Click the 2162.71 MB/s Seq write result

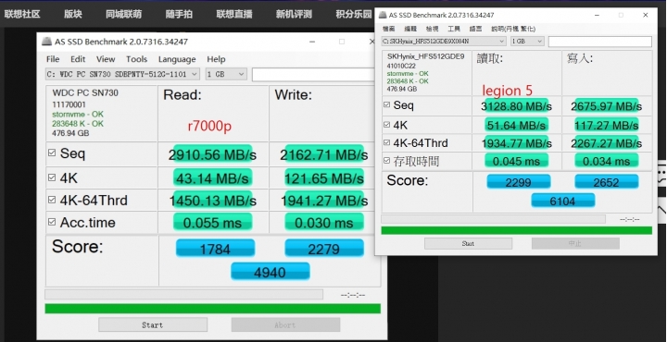(x=324, y=154)
